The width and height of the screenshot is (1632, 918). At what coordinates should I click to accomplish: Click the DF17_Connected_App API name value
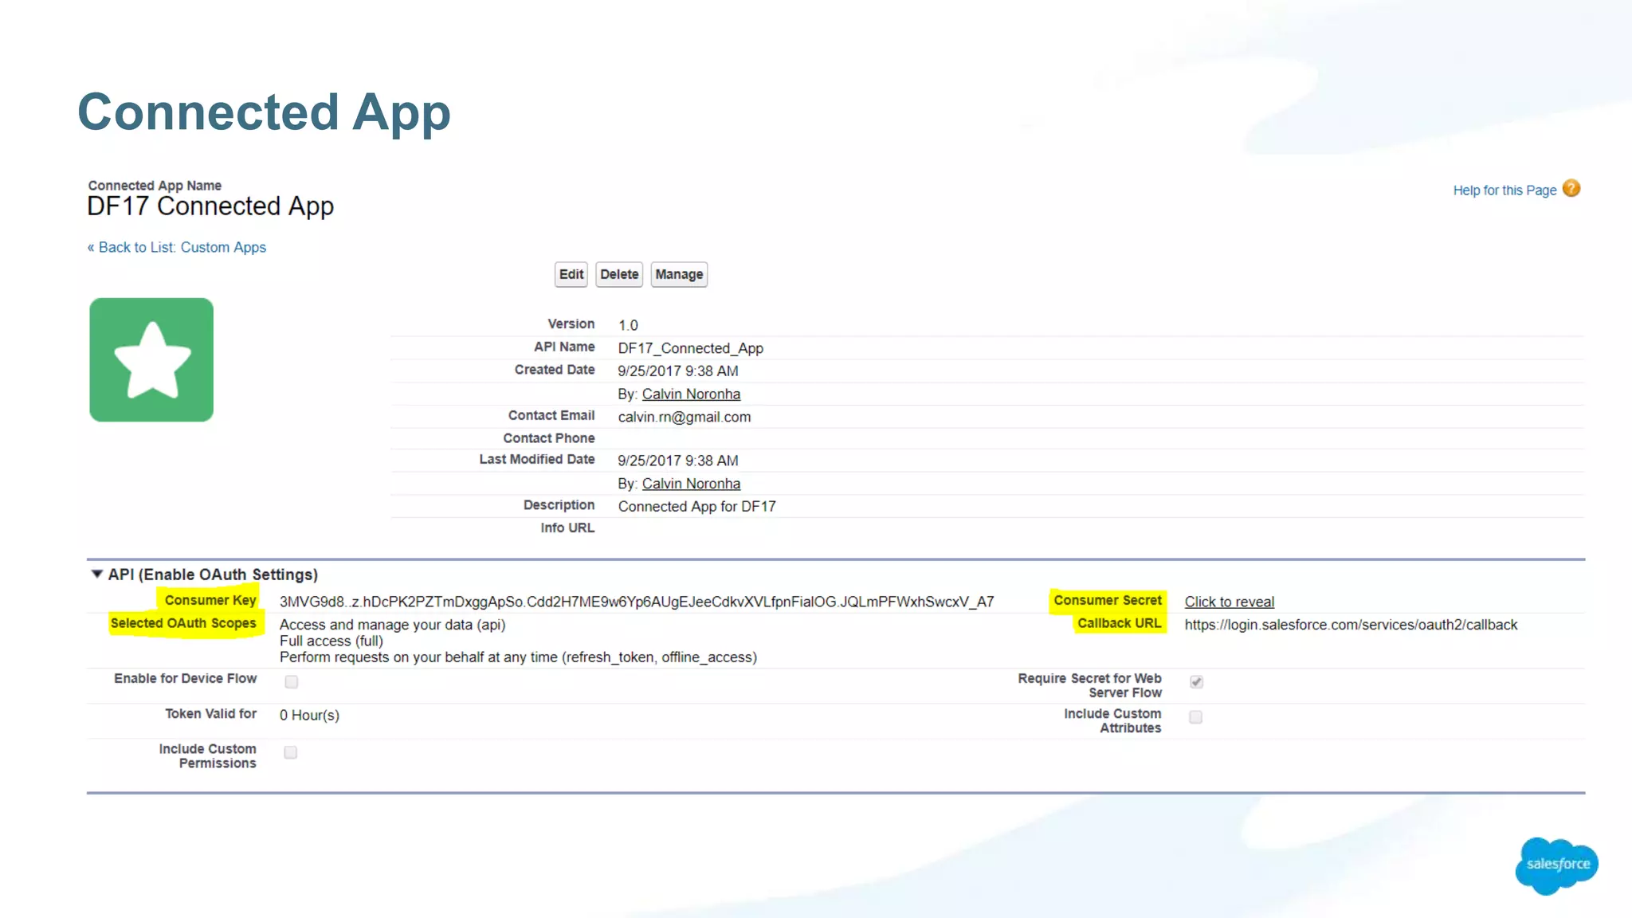[690, 348]
